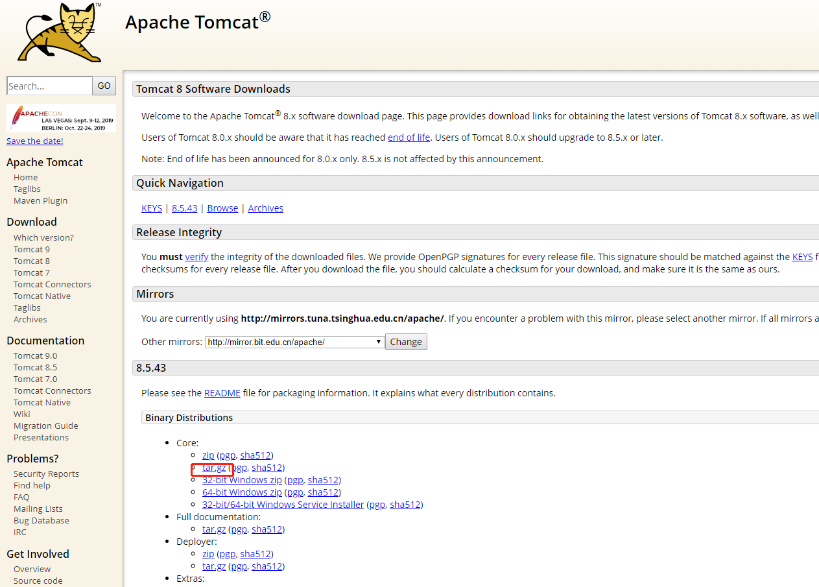Open sha512 checksum for Core tar.gz
This screenshot has width=819, height=587.
pos(267,468)
